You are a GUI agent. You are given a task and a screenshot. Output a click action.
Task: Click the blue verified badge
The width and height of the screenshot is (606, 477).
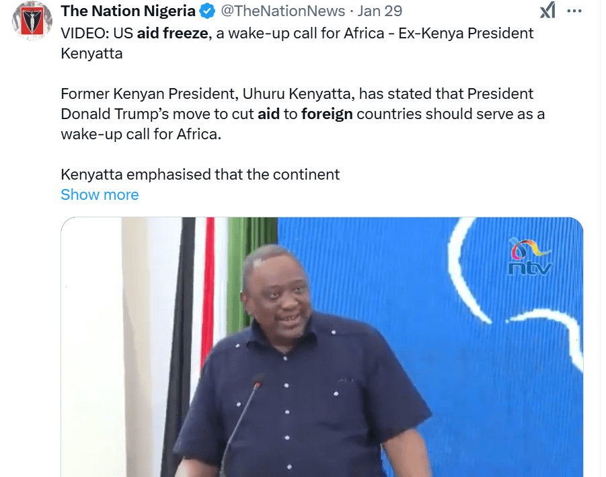click(x=209, y=11)
